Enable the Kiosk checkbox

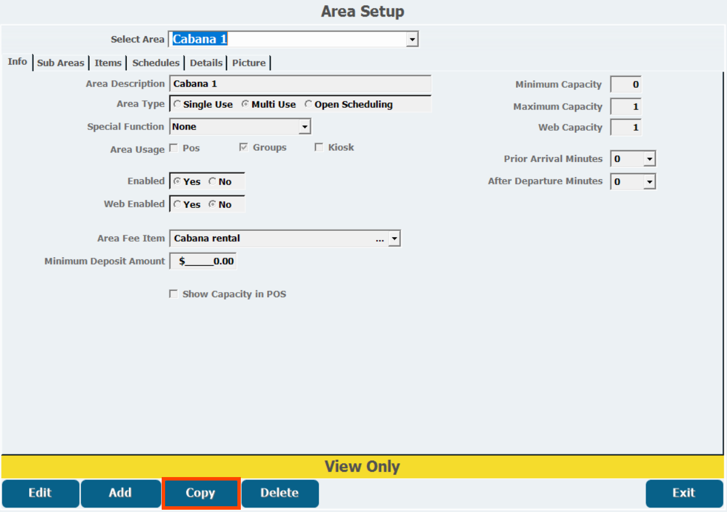[319, 148]
